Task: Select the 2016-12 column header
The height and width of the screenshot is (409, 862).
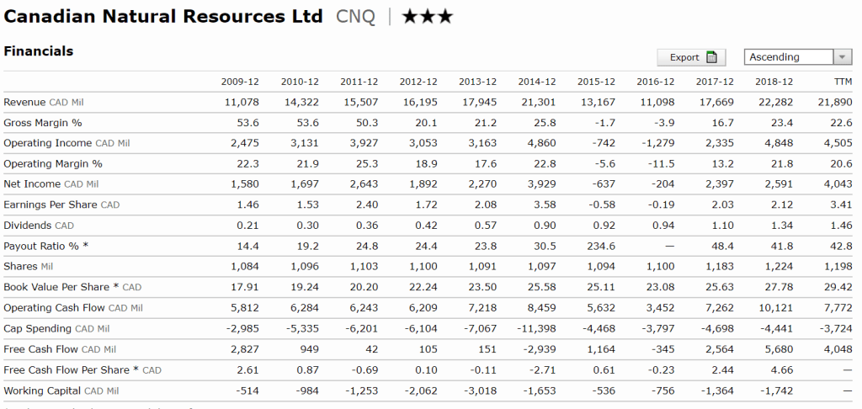Action: click(x=656, y=82)
